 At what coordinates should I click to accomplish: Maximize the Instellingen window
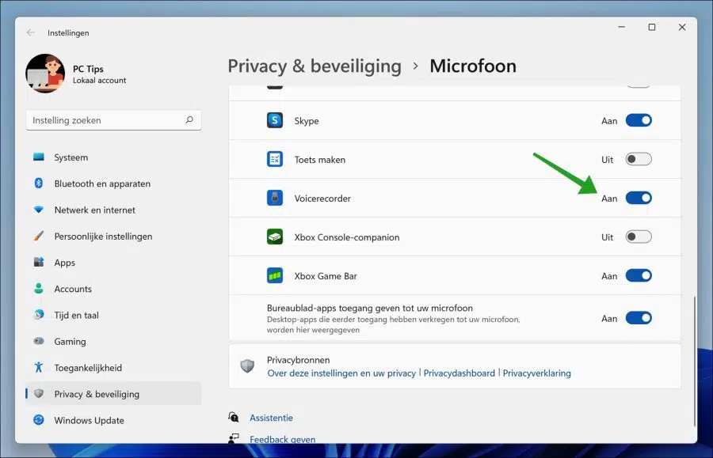click(652, 27)
